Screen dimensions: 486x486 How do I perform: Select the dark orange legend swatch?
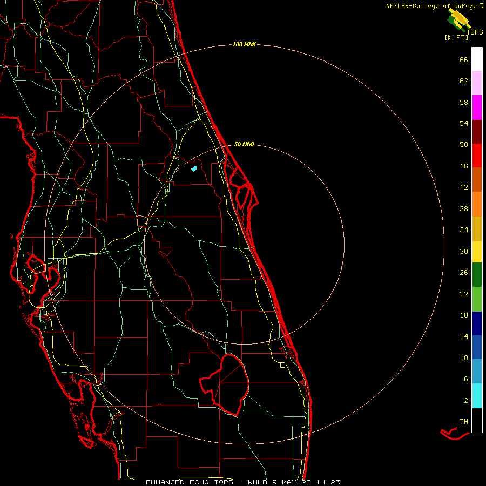pyautogui.click(x=477, y=179)
